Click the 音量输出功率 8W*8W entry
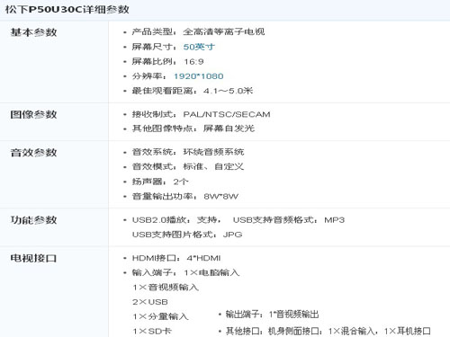The width and height of the screenshot is (450, 337). (x=185, y=196)
